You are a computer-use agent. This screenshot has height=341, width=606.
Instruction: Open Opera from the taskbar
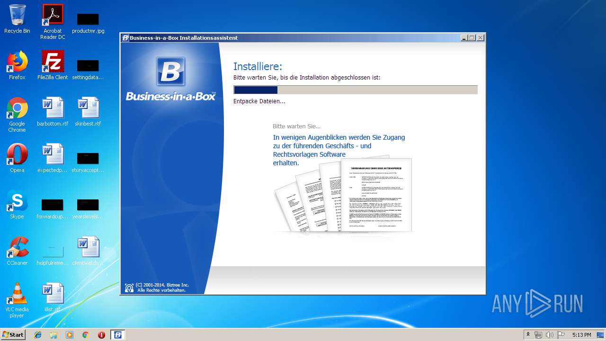101,335
